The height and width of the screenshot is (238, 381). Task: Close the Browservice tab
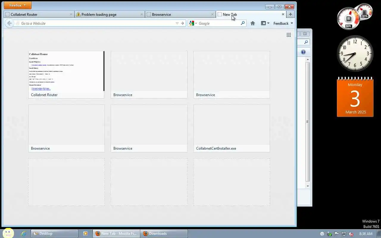tap(212, 14)
